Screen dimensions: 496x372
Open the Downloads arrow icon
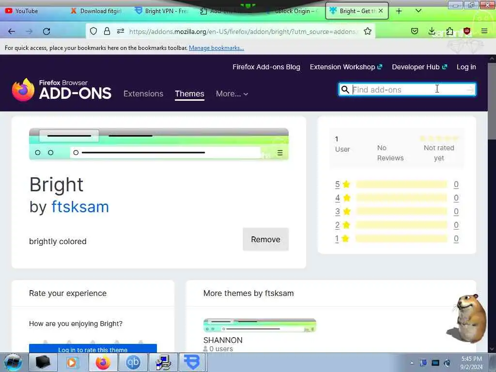(x=432, y=31)
